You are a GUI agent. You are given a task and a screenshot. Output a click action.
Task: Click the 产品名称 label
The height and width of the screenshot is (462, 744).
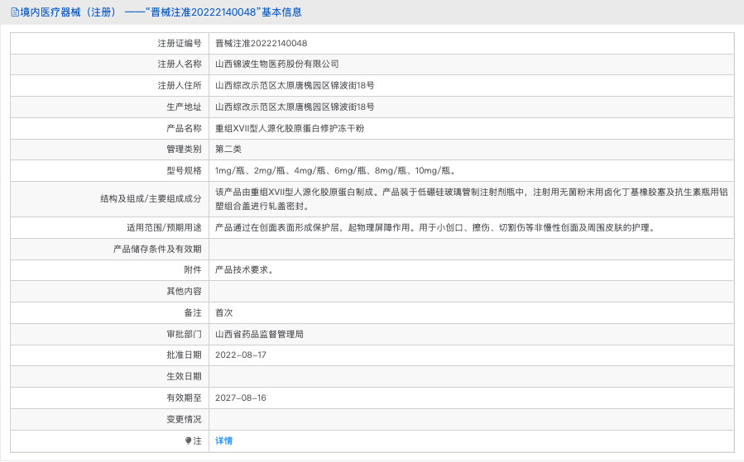coord(184,128)
